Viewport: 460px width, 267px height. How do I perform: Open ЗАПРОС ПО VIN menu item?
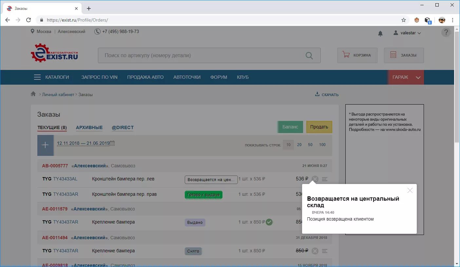pyautogui.click(x=99, y=77)
